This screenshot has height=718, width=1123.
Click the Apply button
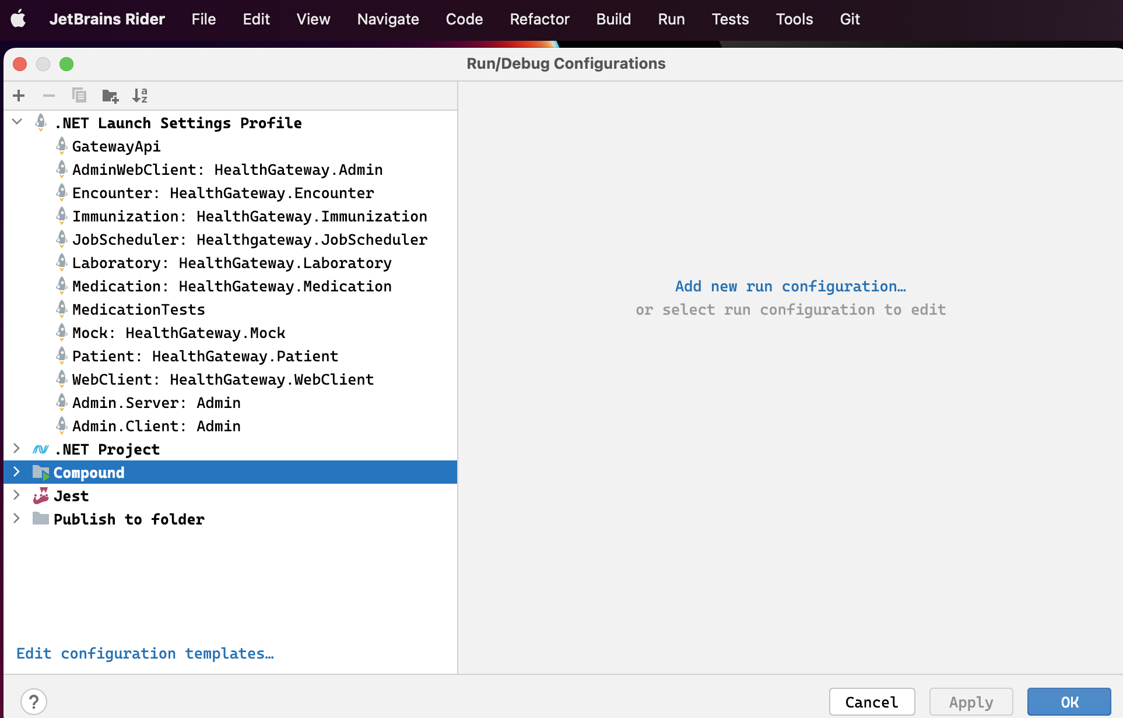pos(971,702)
